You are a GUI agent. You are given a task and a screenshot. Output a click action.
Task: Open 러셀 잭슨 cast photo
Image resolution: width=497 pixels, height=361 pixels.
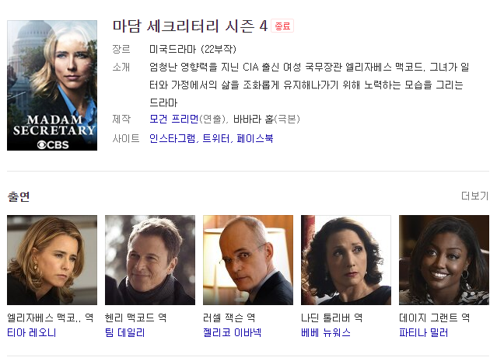(248, 260)
